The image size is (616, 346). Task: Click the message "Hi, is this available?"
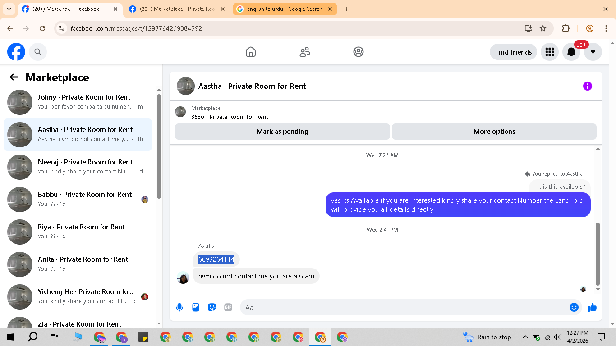tap(560, 187)
